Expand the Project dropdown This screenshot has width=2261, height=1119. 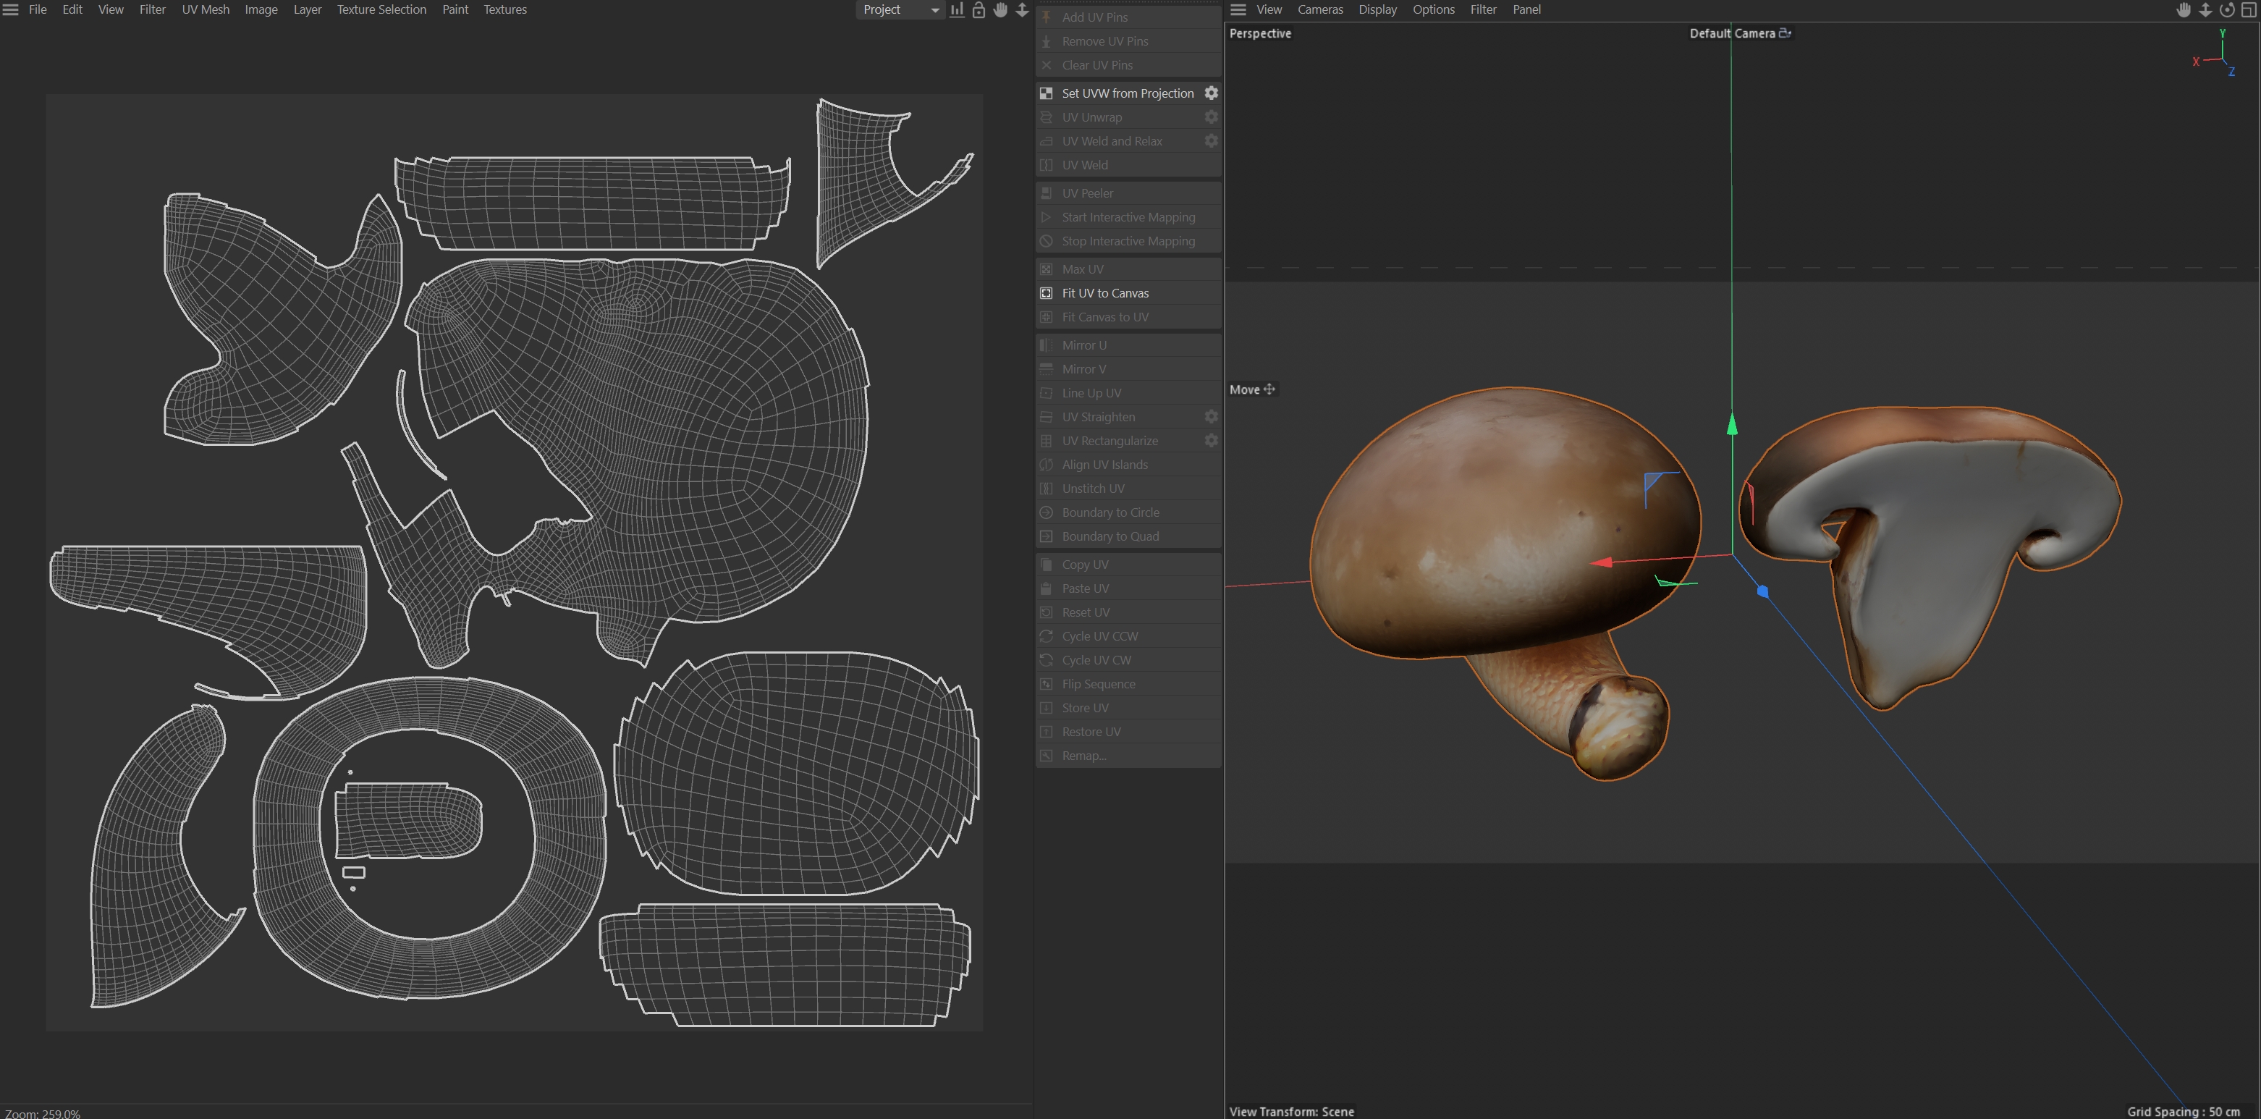pos(900,9)
